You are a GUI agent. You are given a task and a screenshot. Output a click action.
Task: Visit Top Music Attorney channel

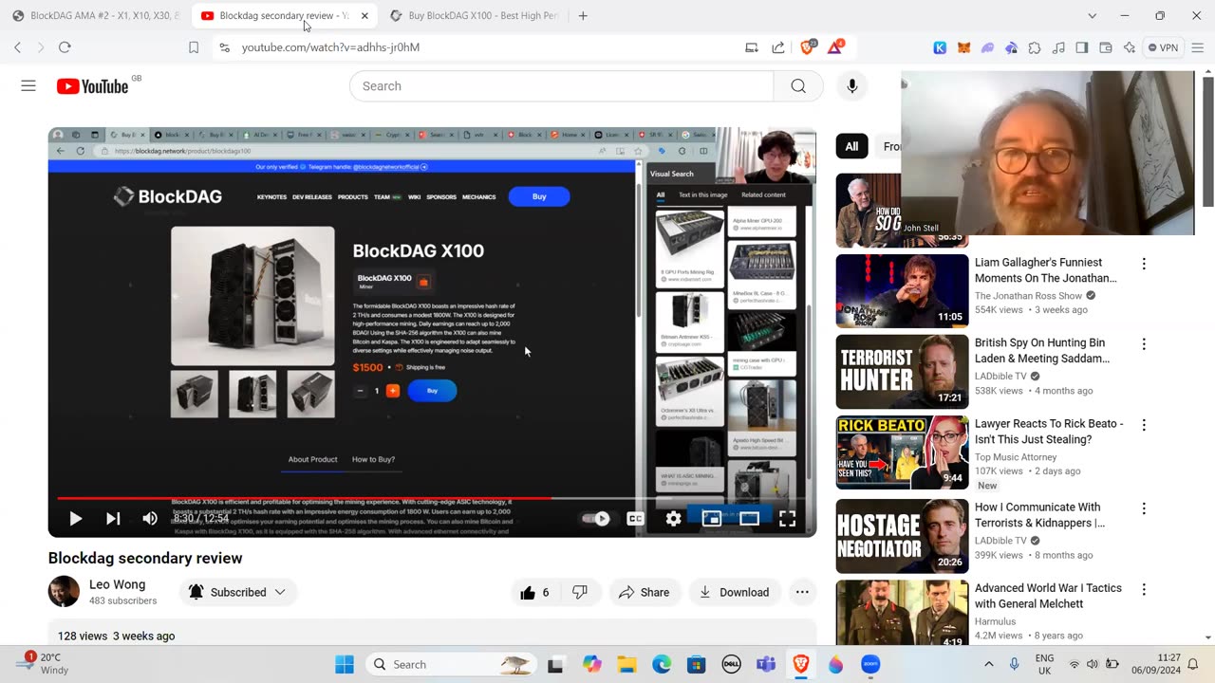1016,457
